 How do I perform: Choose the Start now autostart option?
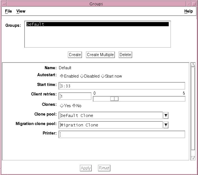(x=103, y=76)
